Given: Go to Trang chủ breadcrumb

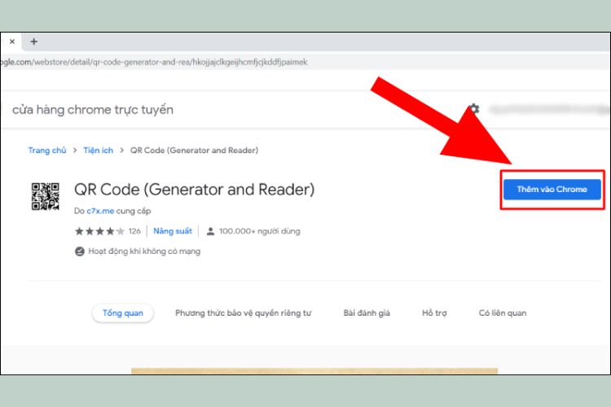Looking at the screenshot, I should pyautogui.click(x=47, y=151).
